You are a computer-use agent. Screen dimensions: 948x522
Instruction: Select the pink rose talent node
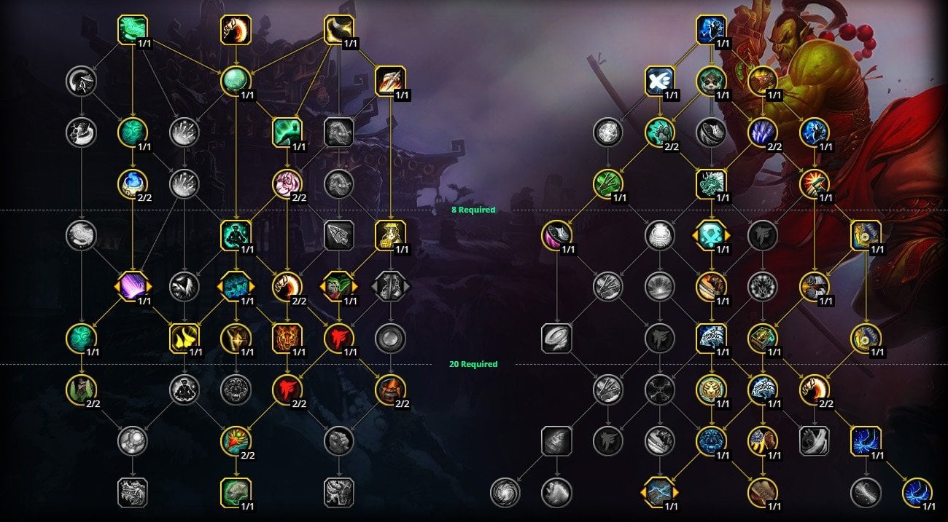click(287, 183)
